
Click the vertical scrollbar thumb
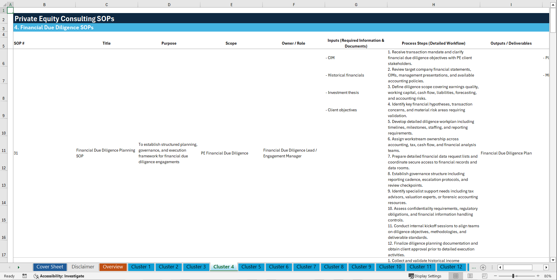[553, 20]
